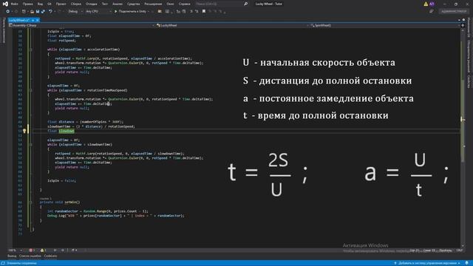Click the status bar notification bell
The width and height of the screenshot is (473, 266).
click(x=467, y=263)
